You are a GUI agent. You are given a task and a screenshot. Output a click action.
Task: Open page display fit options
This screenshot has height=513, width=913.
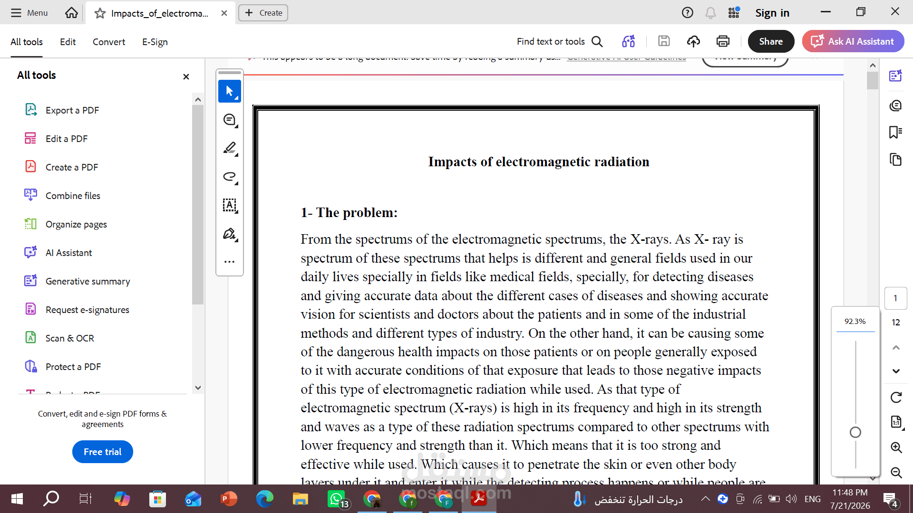click(x=896, y=422)
